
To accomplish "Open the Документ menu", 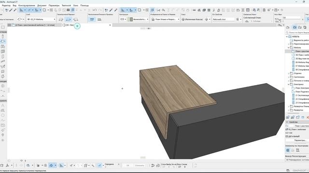I will [x=42, y=5].
